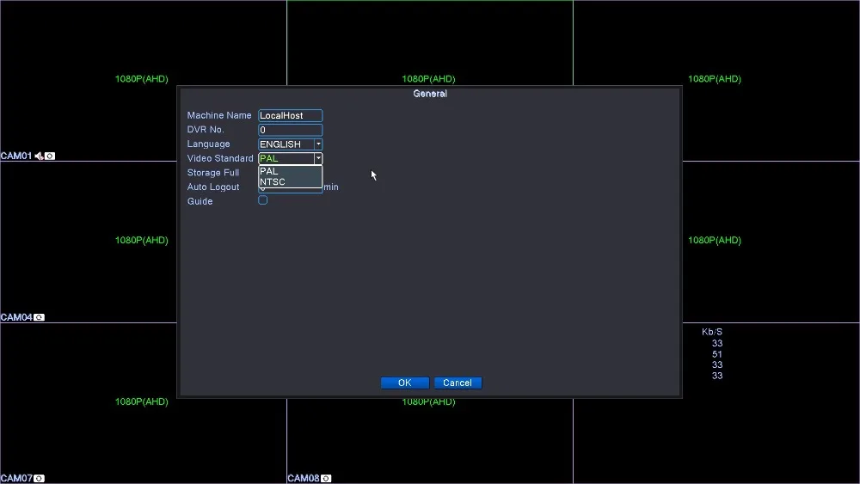
Task: Select the CAM07 channel label
Action: click(16, 479)
